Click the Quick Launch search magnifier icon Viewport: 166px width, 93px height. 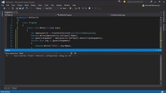pyautogui.click(x=151, y=2)
